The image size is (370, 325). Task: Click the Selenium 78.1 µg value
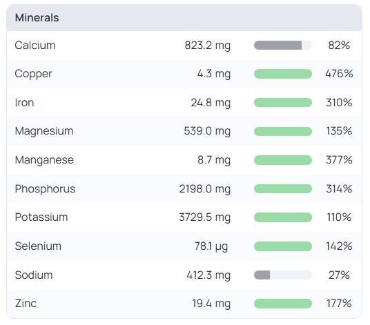(211, 246)
